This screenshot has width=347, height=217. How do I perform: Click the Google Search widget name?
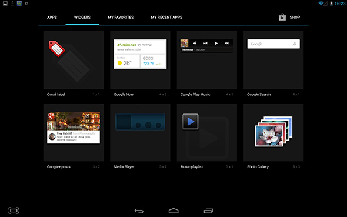259,94
